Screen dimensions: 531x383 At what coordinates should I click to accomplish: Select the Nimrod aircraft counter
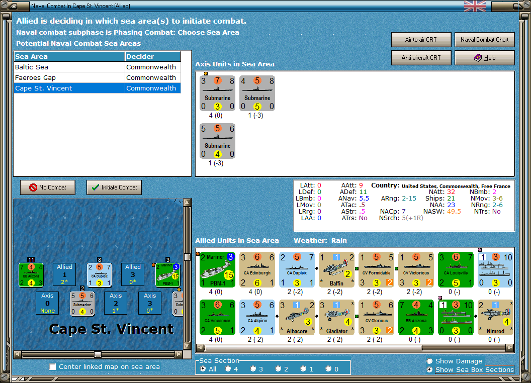coord(496,318)
